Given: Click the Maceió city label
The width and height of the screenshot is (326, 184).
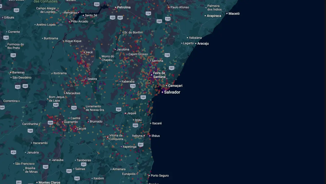Looking at the screenshot, I should (234, 14).
